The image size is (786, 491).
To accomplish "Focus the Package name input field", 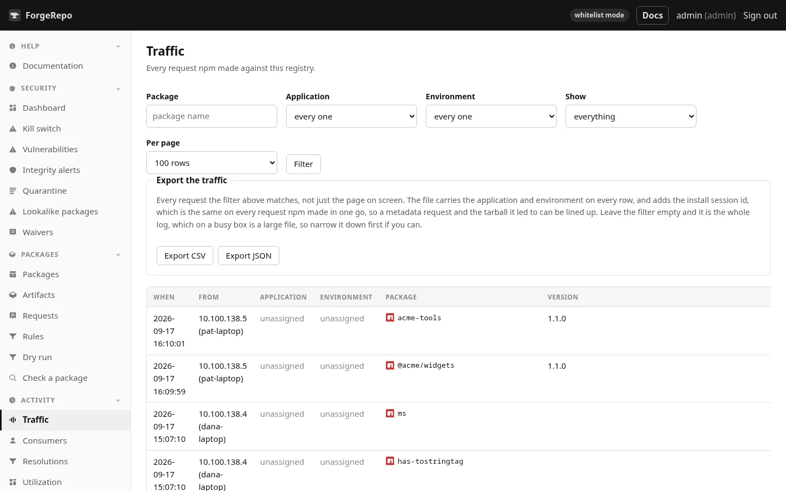I will 212,116.
